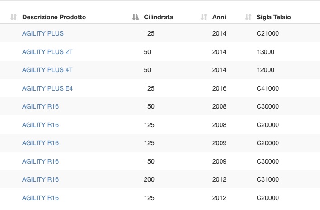Open the AGILITY PLUS link

(x=43, y=33)
